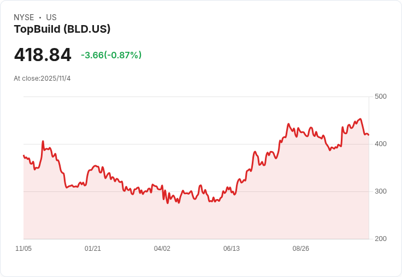The width and height of the screenshot is (402, 277).
Task: Click the first data point at the chart's left edge
Action: (x=24, y=155)
